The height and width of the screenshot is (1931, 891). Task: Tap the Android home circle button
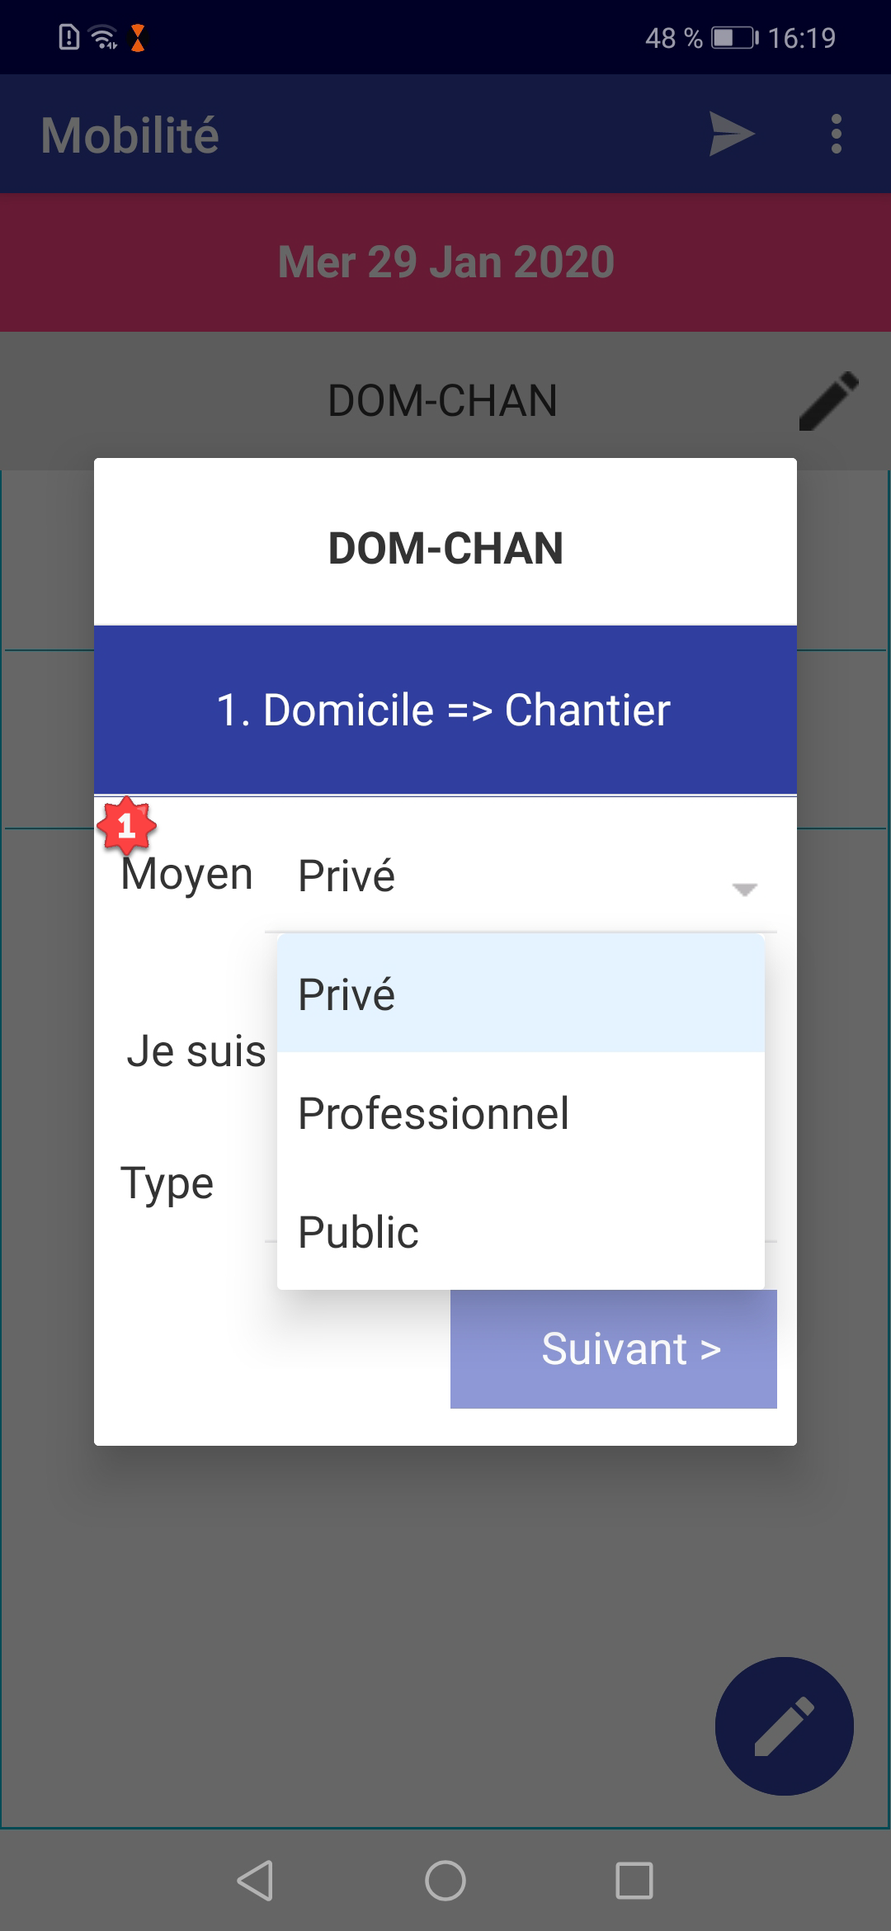(x=445, y=1881)
